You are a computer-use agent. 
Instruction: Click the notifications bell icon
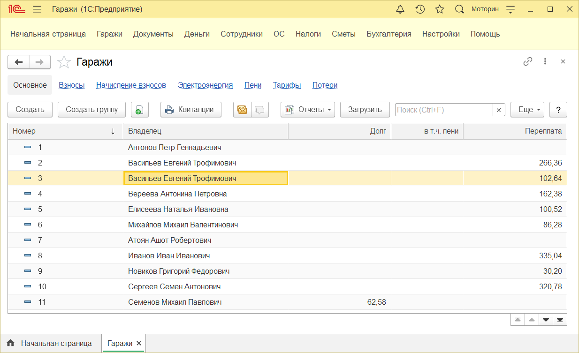point(400,9)
